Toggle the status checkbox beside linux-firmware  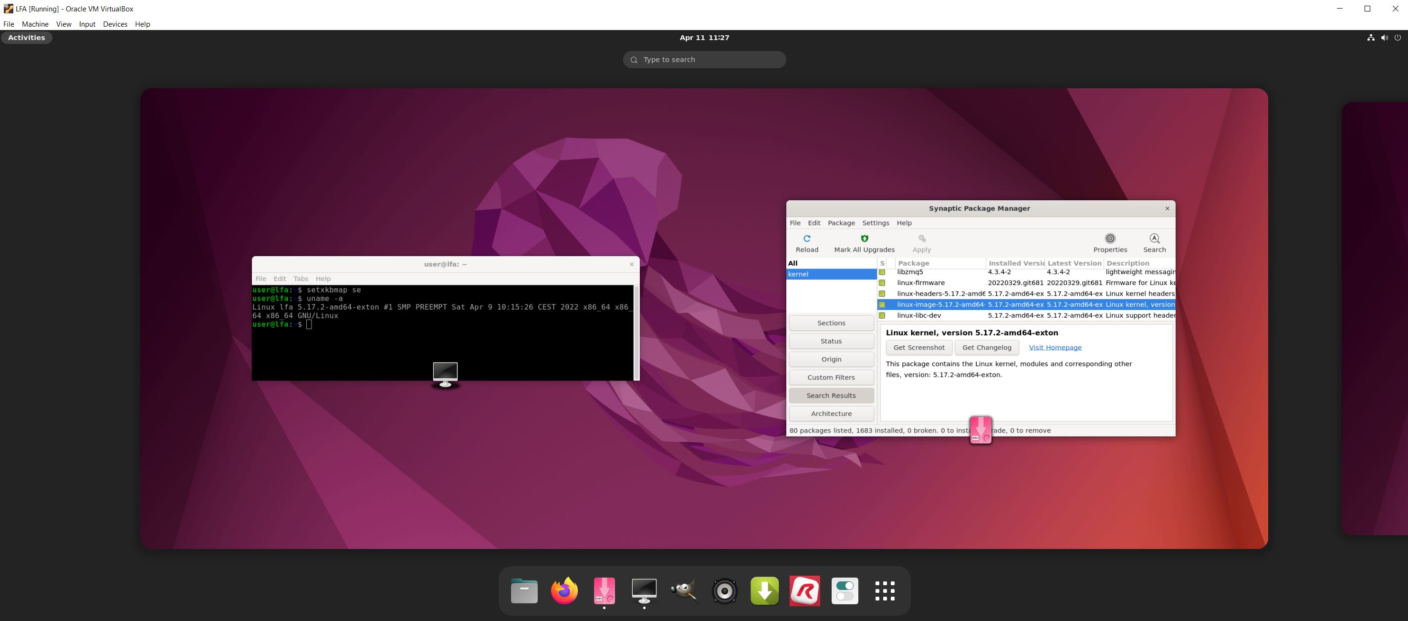click(882, 282)
